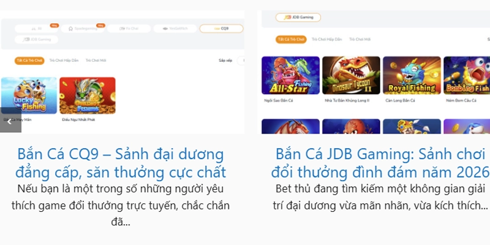Open the Bắn Cá JDB Gaming article title
Screen dimensions: 490x245
click(x=380, y=163)
